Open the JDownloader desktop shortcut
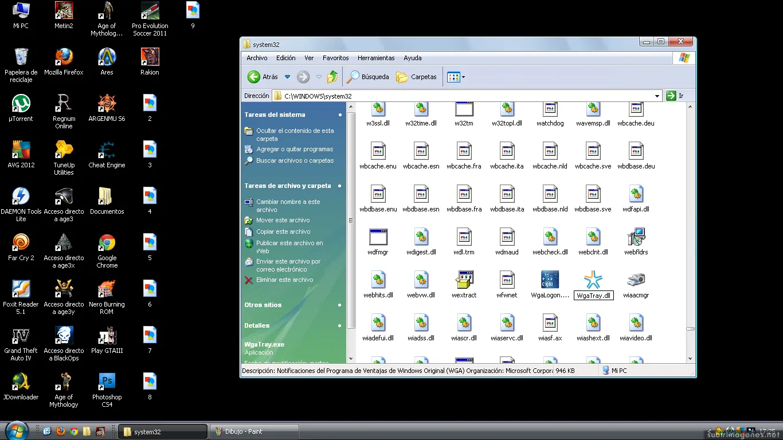Viewport: 783px width, 440px height. pyautogui.click(x=21, y=387)
